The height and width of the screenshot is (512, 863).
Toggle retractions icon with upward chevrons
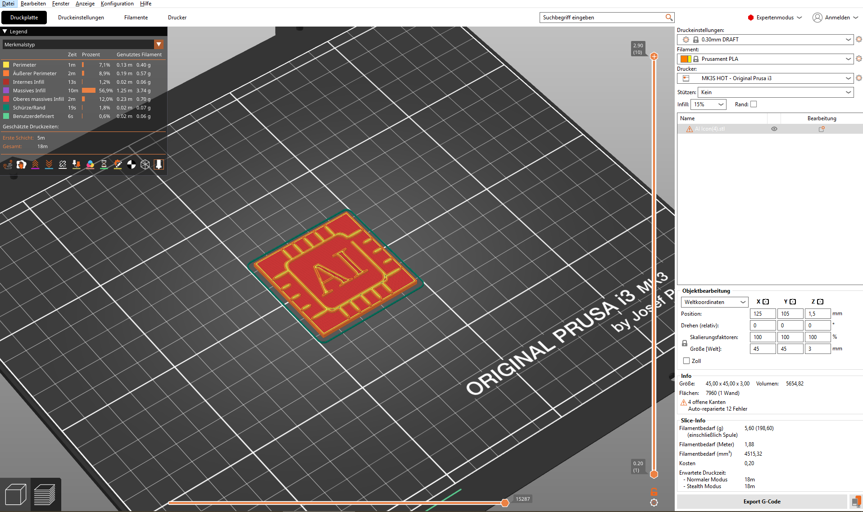tap(35, 165)
